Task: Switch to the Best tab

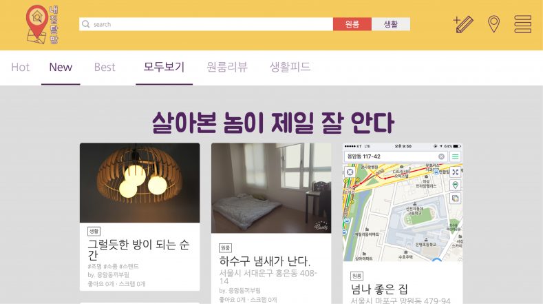Action: click(105, 67)
